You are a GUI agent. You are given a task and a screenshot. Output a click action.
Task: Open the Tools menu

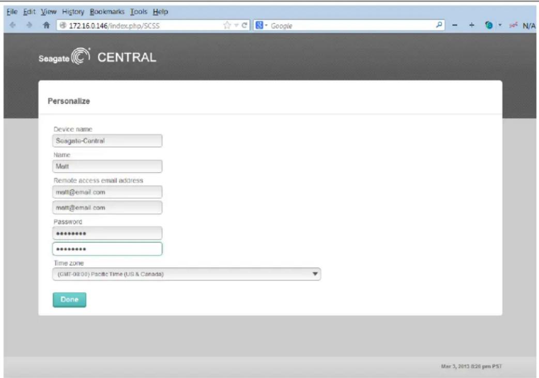pyautogui.click(x=138, y=12)
